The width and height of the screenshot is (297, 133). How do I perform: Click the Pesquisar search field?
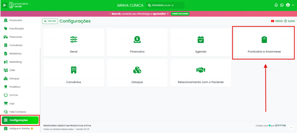click(165, 5)
